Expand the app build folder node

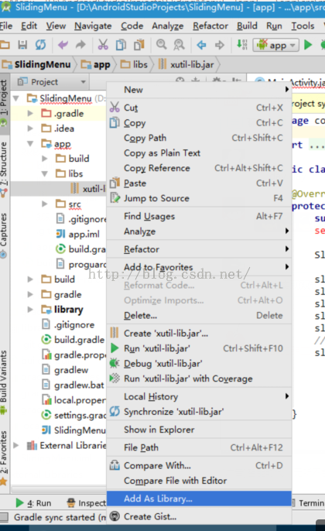tap(45, 159)
